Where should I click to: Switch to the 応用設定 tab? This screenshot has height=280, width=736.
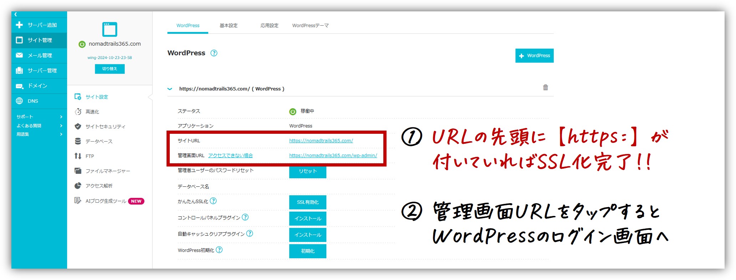coord(269,26)
